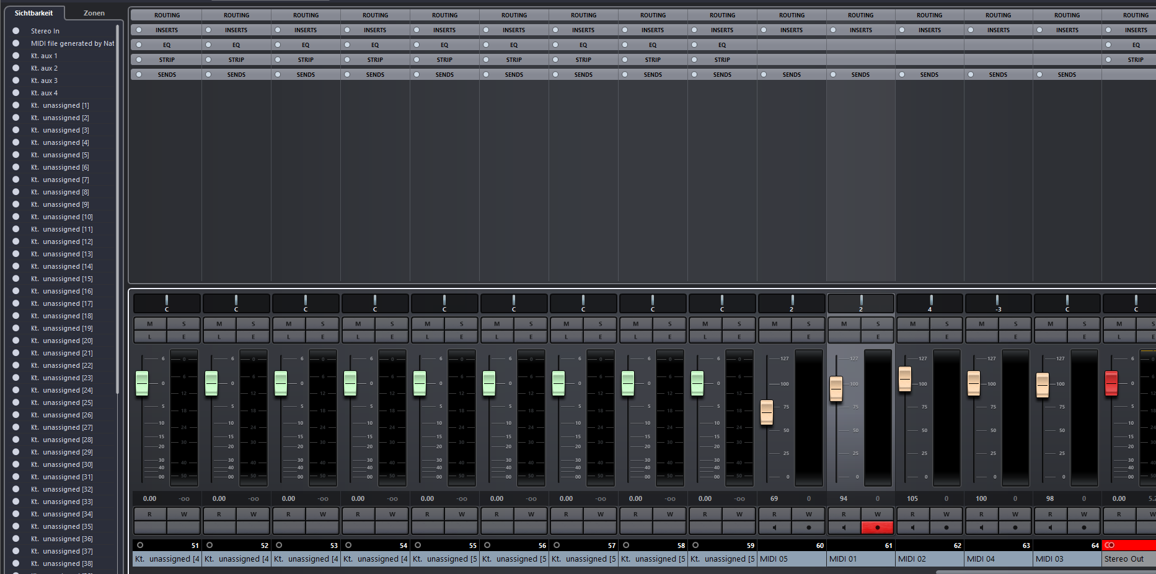Expand the ROUTING rack on first channel

pyautogui.click(x=167, y=15)
